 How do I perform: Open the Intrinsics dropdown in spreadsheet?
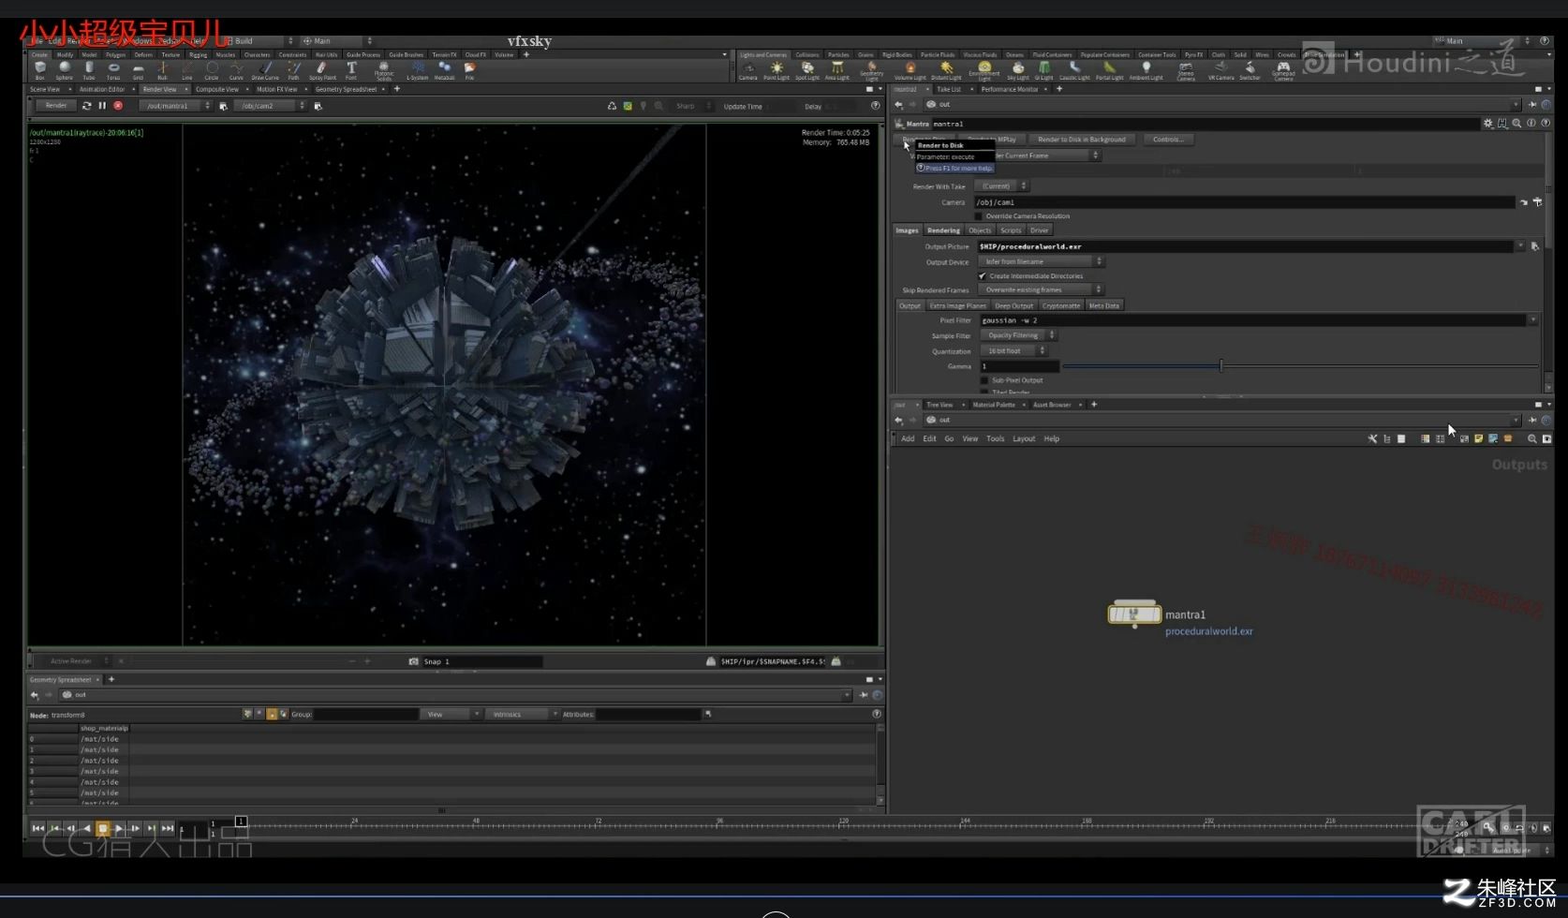(x=523, y=715)
